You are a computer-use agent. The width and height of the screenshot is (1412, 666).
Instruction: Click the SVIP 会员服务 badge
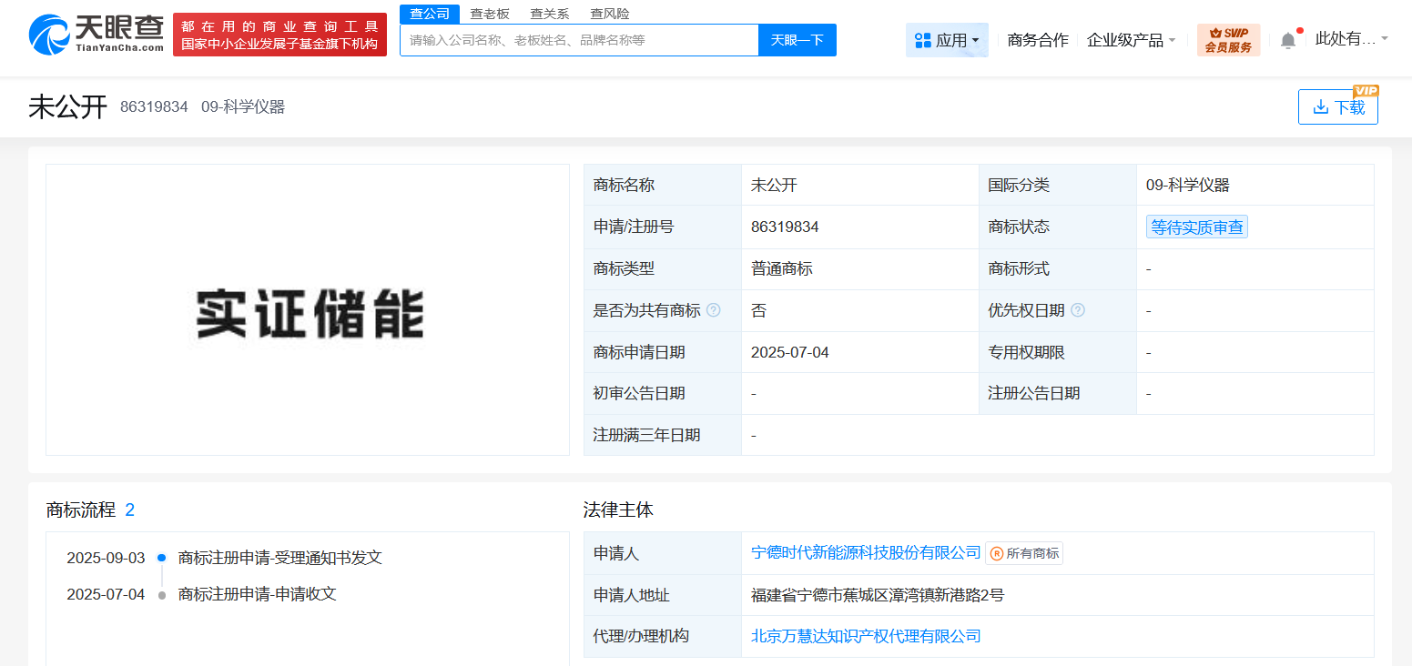click(1229, 39)
